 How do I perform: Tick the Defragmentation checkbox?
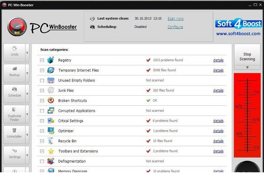pyautogui.click(x=42, y=161)
